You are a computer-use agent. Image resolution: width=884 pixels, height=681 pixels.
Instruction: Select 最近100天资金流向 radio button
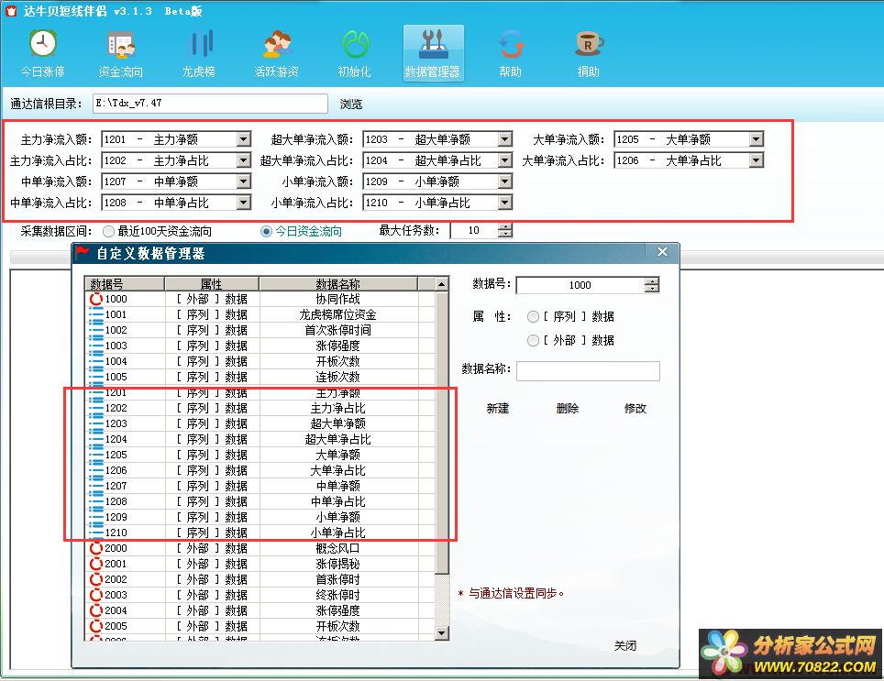[109, 231]
